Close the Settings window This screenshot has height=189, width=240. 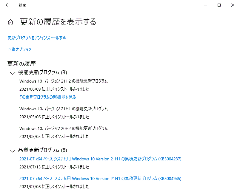[x=233, y=5]
